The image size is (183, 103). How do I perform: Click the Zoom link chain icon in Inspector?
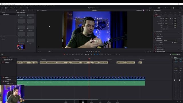point(170,18)
